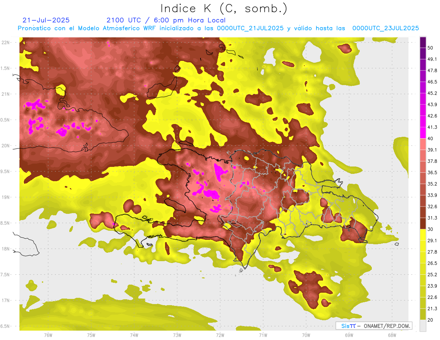Click the valid-until time '0000UTC_23JUL2025'
Screen dimensions: 440x340
pos(385,28)
